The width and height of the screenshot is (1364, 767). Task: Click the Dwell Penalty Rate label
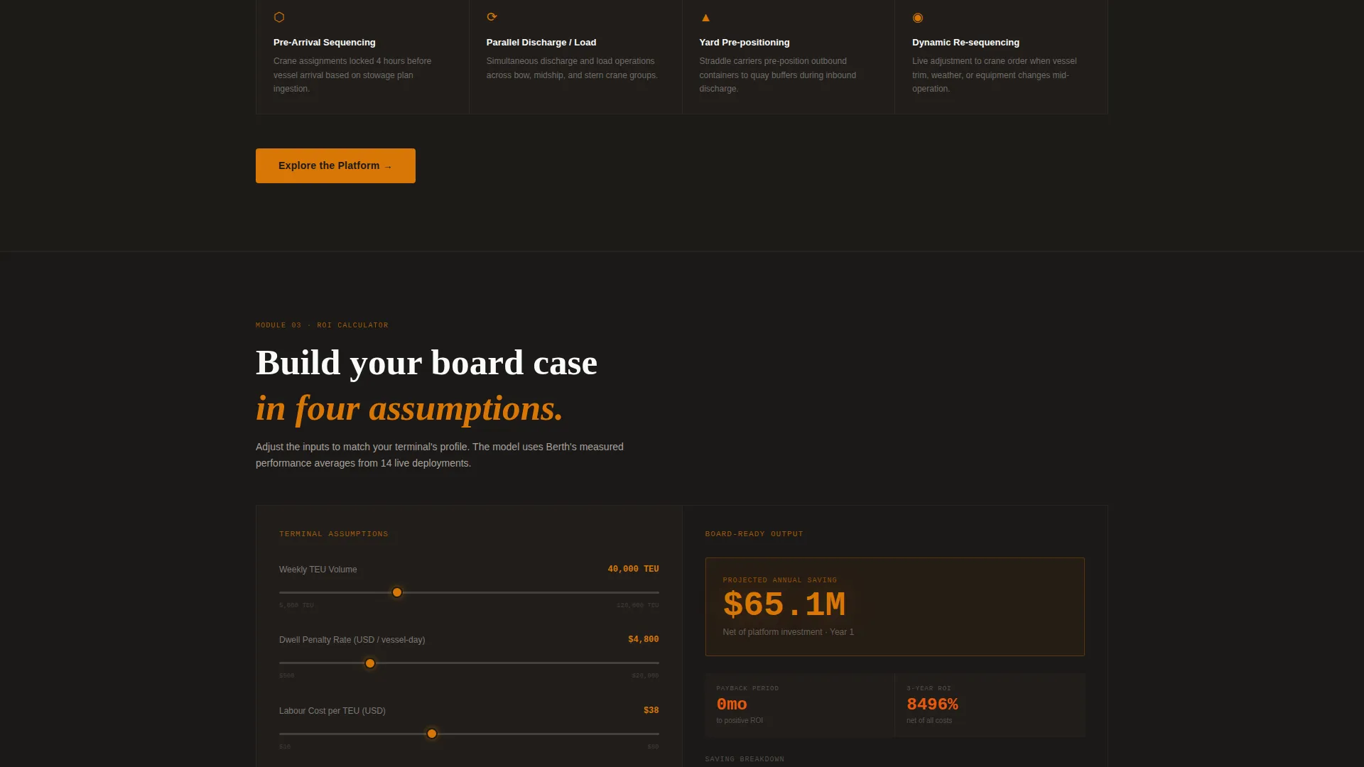[x=352, y=640]
